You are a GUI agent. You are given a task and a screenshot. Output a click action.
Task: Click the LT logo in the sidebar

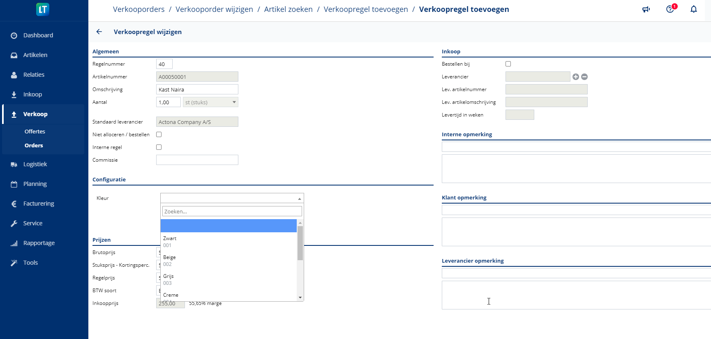click(43, 9)
